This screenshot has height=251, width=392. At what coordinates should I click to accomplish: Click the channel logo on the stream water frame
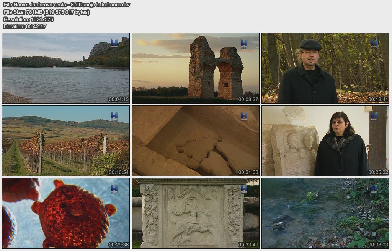click(374, 189)
